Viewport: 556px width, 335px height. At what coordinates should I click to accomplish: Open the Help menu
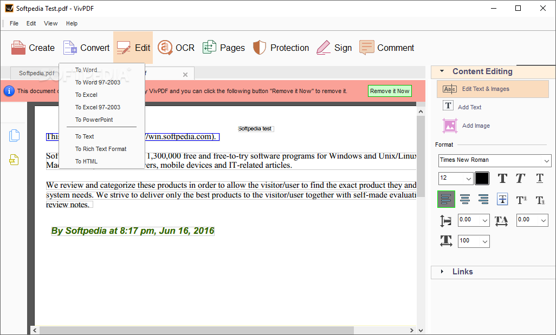pyautogui.click(x=72, y=23)
